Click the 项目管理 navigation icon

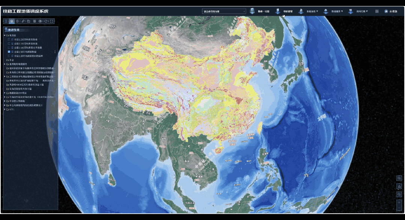point(278,11)
